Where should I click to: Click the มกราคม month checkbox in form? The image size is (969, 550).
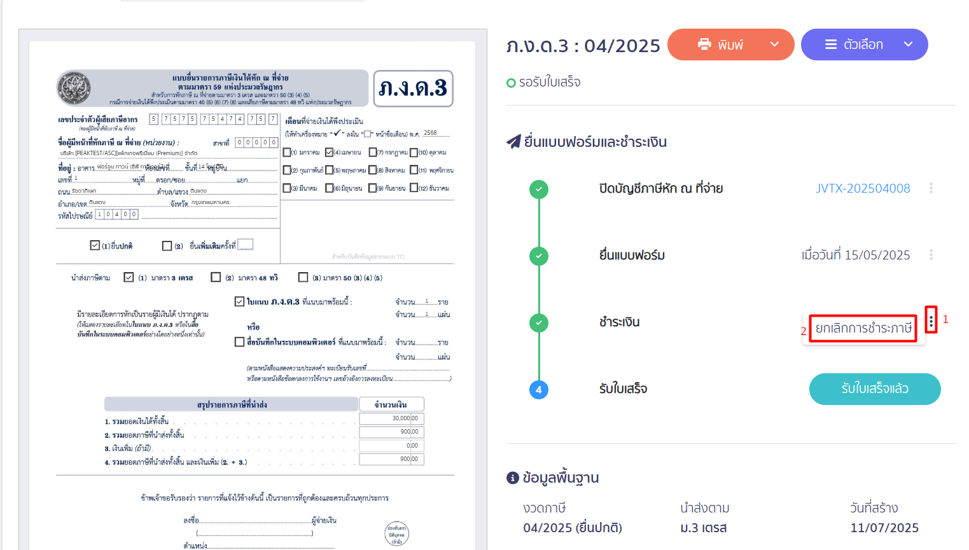coord(287,153)
